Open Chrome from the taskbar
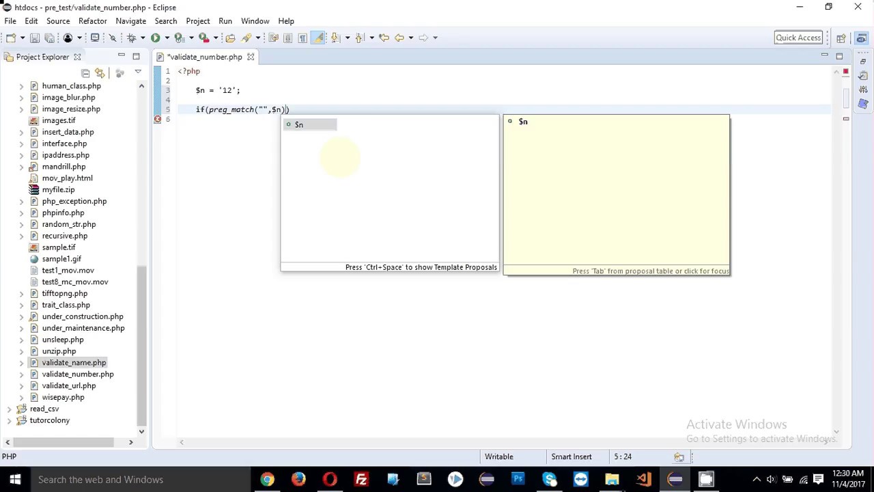 267,480
